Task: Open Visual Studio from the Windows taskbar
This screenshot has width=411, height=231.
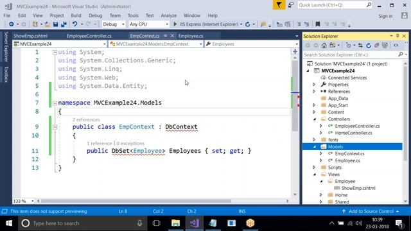Action: click(194, 223)
